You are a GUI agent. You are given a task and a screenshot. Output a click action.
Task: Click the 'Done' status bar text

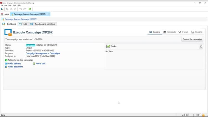coord(3,115)
